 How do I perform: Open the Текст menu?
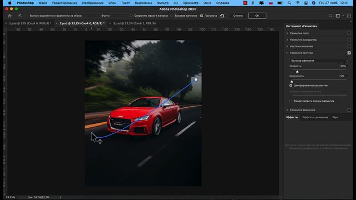pyautogui.click(x=125, y=3)
